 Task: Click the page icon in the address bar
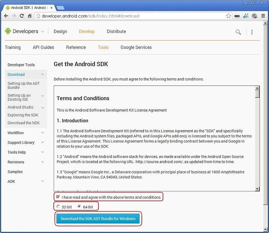point(38,16)
